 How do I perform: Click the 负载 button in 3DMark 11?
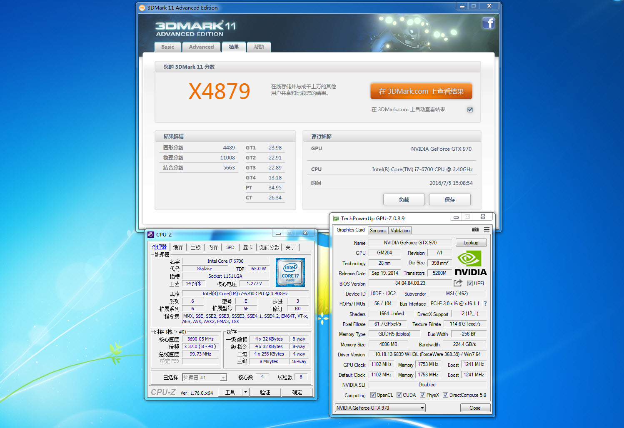404,199
